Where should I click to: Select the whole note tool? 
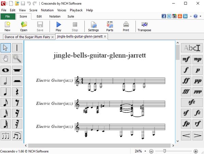tap(5, 70)
